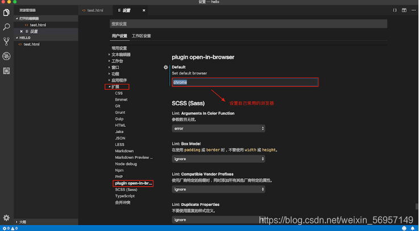Select Markdown Preview entry in settings tree

134,158
